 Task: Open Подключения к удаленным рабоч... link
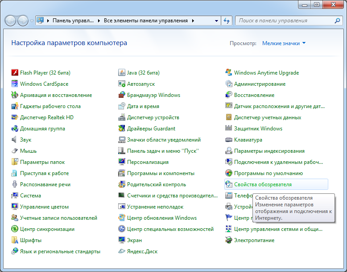[x=278, y=162]
